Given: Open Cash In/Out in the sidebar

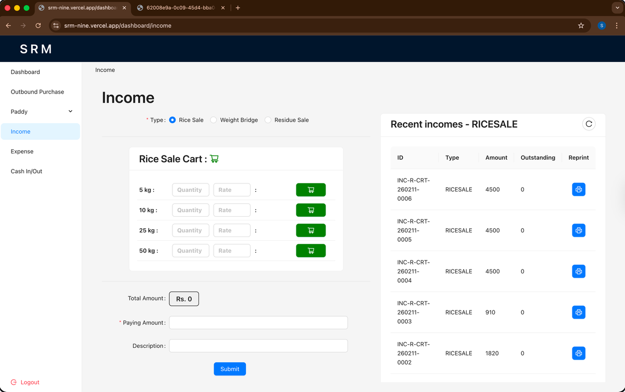Looking at the screenshot, I should click(41, 171).
